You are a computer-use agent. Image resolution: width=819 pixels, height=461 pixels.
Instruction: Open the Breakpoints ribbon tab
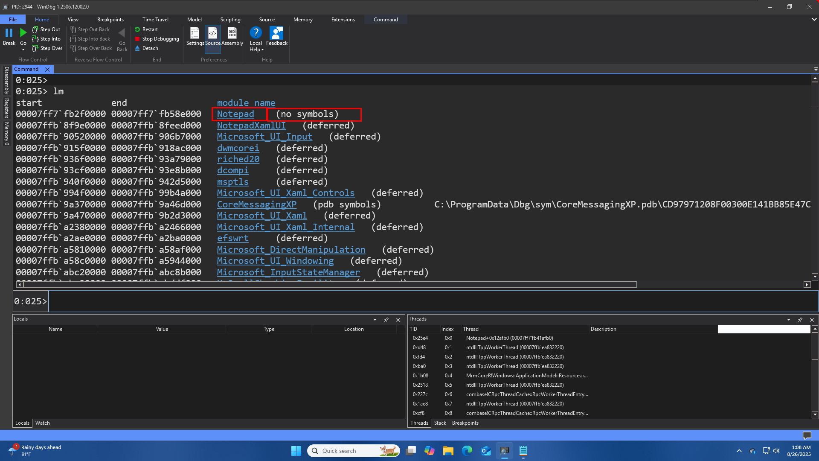(110, 20)
